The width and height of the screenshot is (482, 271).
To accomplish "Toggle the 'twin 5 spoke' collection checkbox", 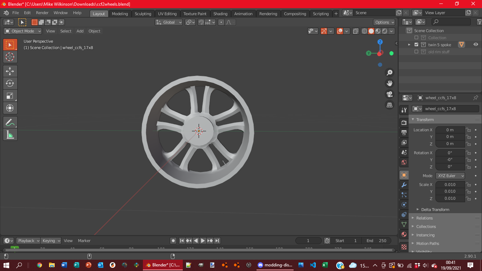I will point(416,45).
